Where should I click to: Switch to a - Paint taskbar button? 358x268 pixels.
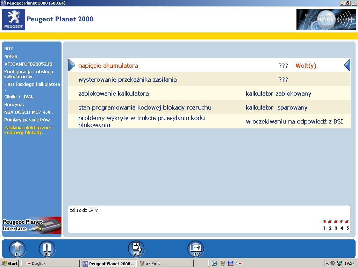(166, 263)
